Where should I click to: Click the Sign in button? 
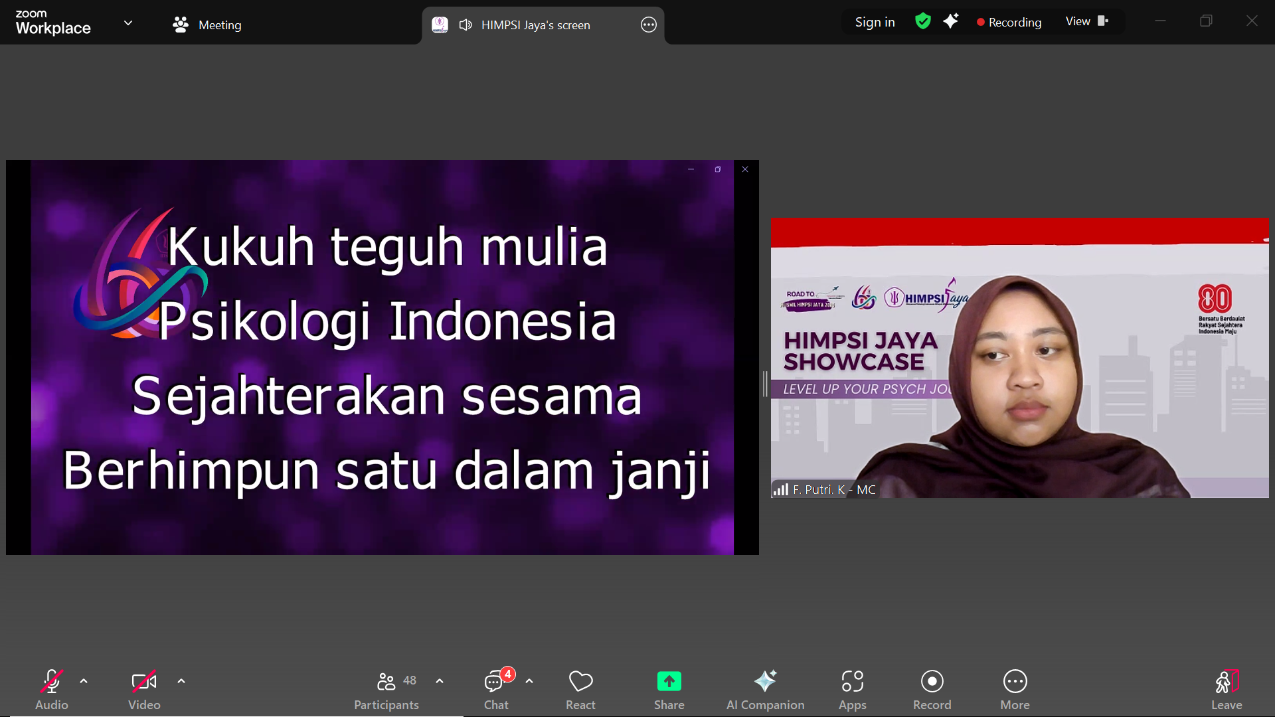click(875, 22)
